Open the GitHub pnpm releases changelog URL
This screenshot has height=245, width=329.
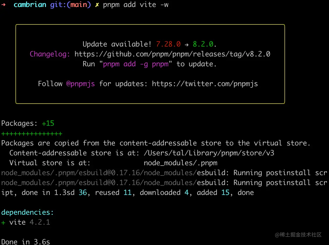click(x=172, y=54)
